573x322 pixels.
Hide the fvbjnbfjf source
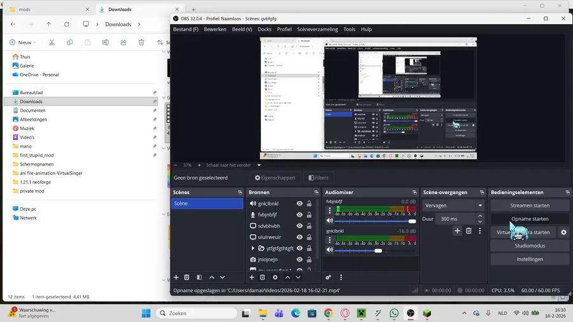(300, 214)
